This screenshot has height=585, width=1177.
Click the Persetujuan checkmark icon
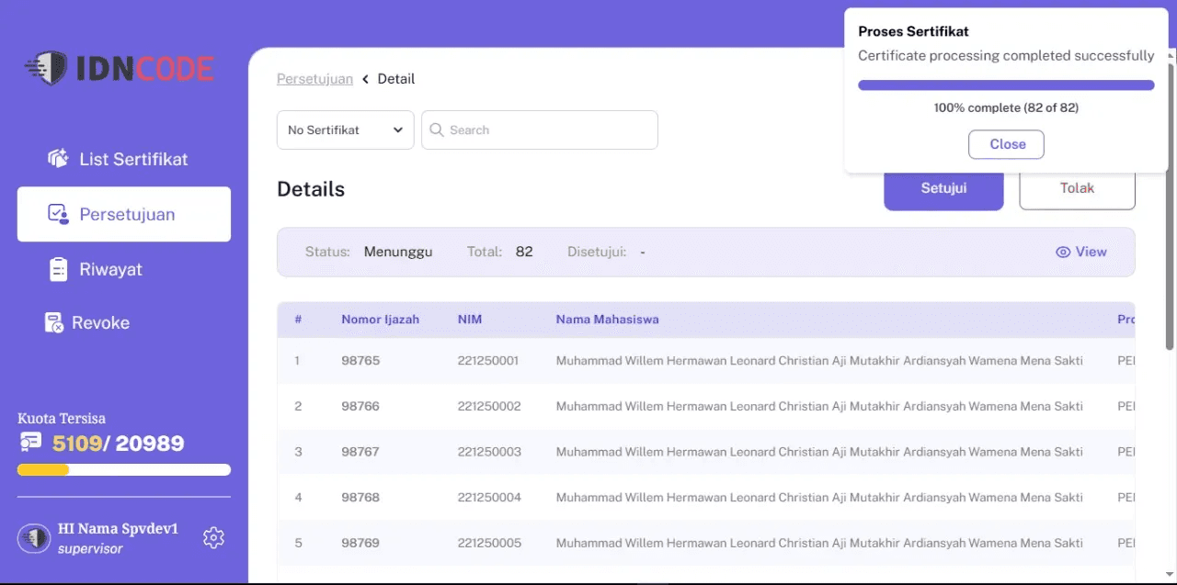[x=58, y=214]
